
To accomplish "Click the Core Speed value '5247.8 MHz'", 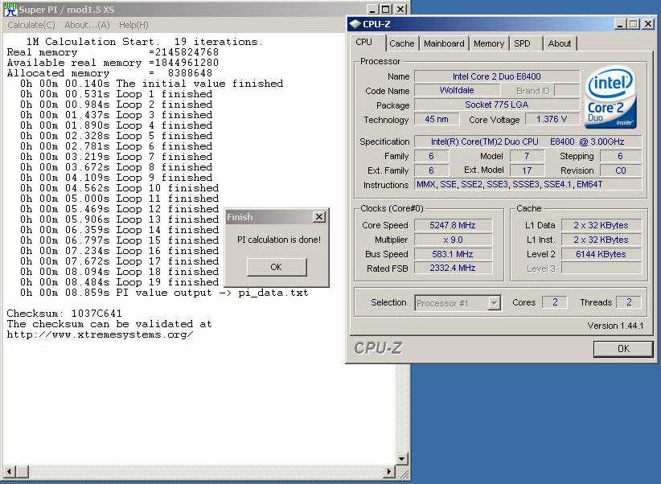I will click(453, 225).
